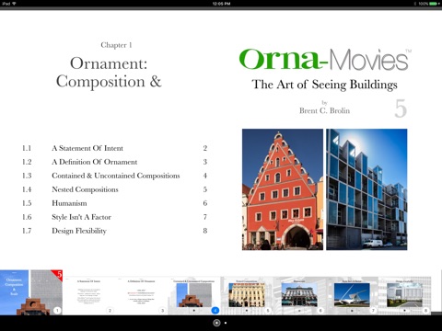This screenshot has height=331, width=442.
Task: Tap the large gray volume number 5
Action: pyautogui.click(x=401, y=108)
